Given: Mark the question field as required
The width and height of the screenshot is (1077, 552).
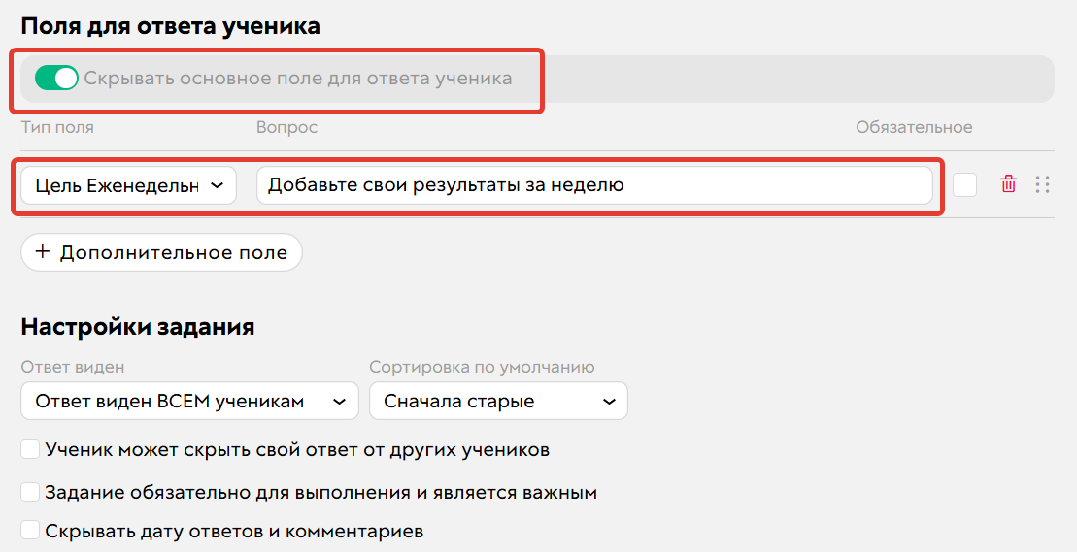Looking at the screenshot, I should (964, 184).
